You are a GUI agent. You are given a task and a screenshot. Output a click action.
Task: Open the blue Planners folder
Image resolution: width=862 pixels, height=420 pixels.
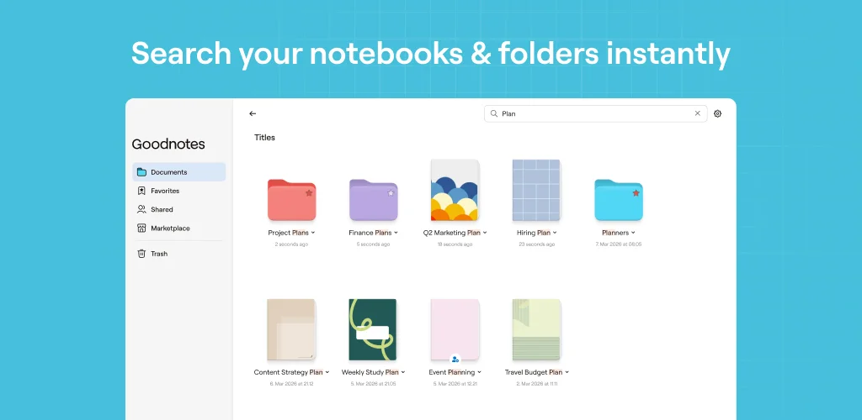(x=619, y=200)
